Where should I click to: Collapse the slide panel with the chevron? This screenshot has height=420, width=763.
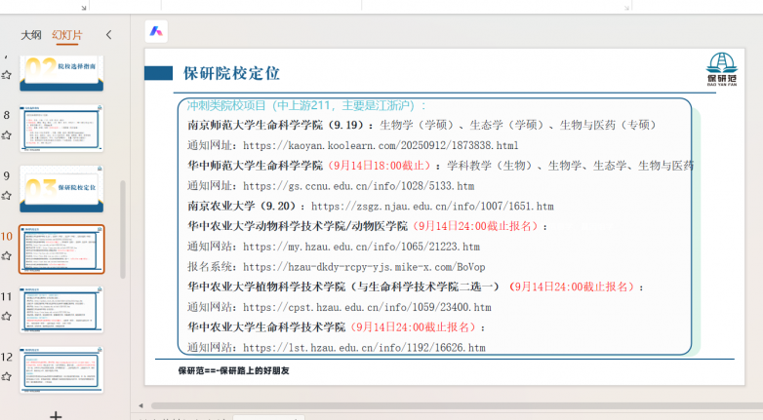click(x=108, y=35)
